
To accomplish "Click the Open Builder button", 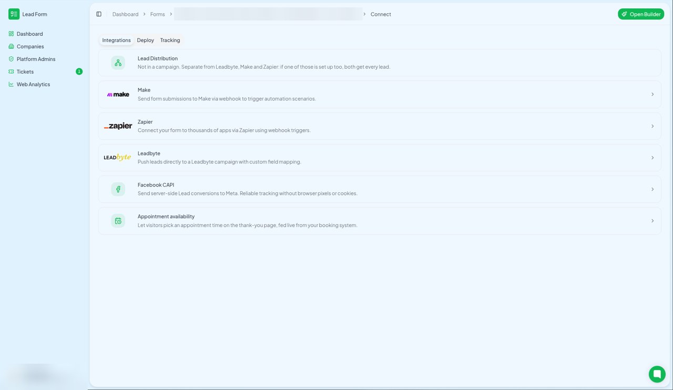I will point(641,14).
